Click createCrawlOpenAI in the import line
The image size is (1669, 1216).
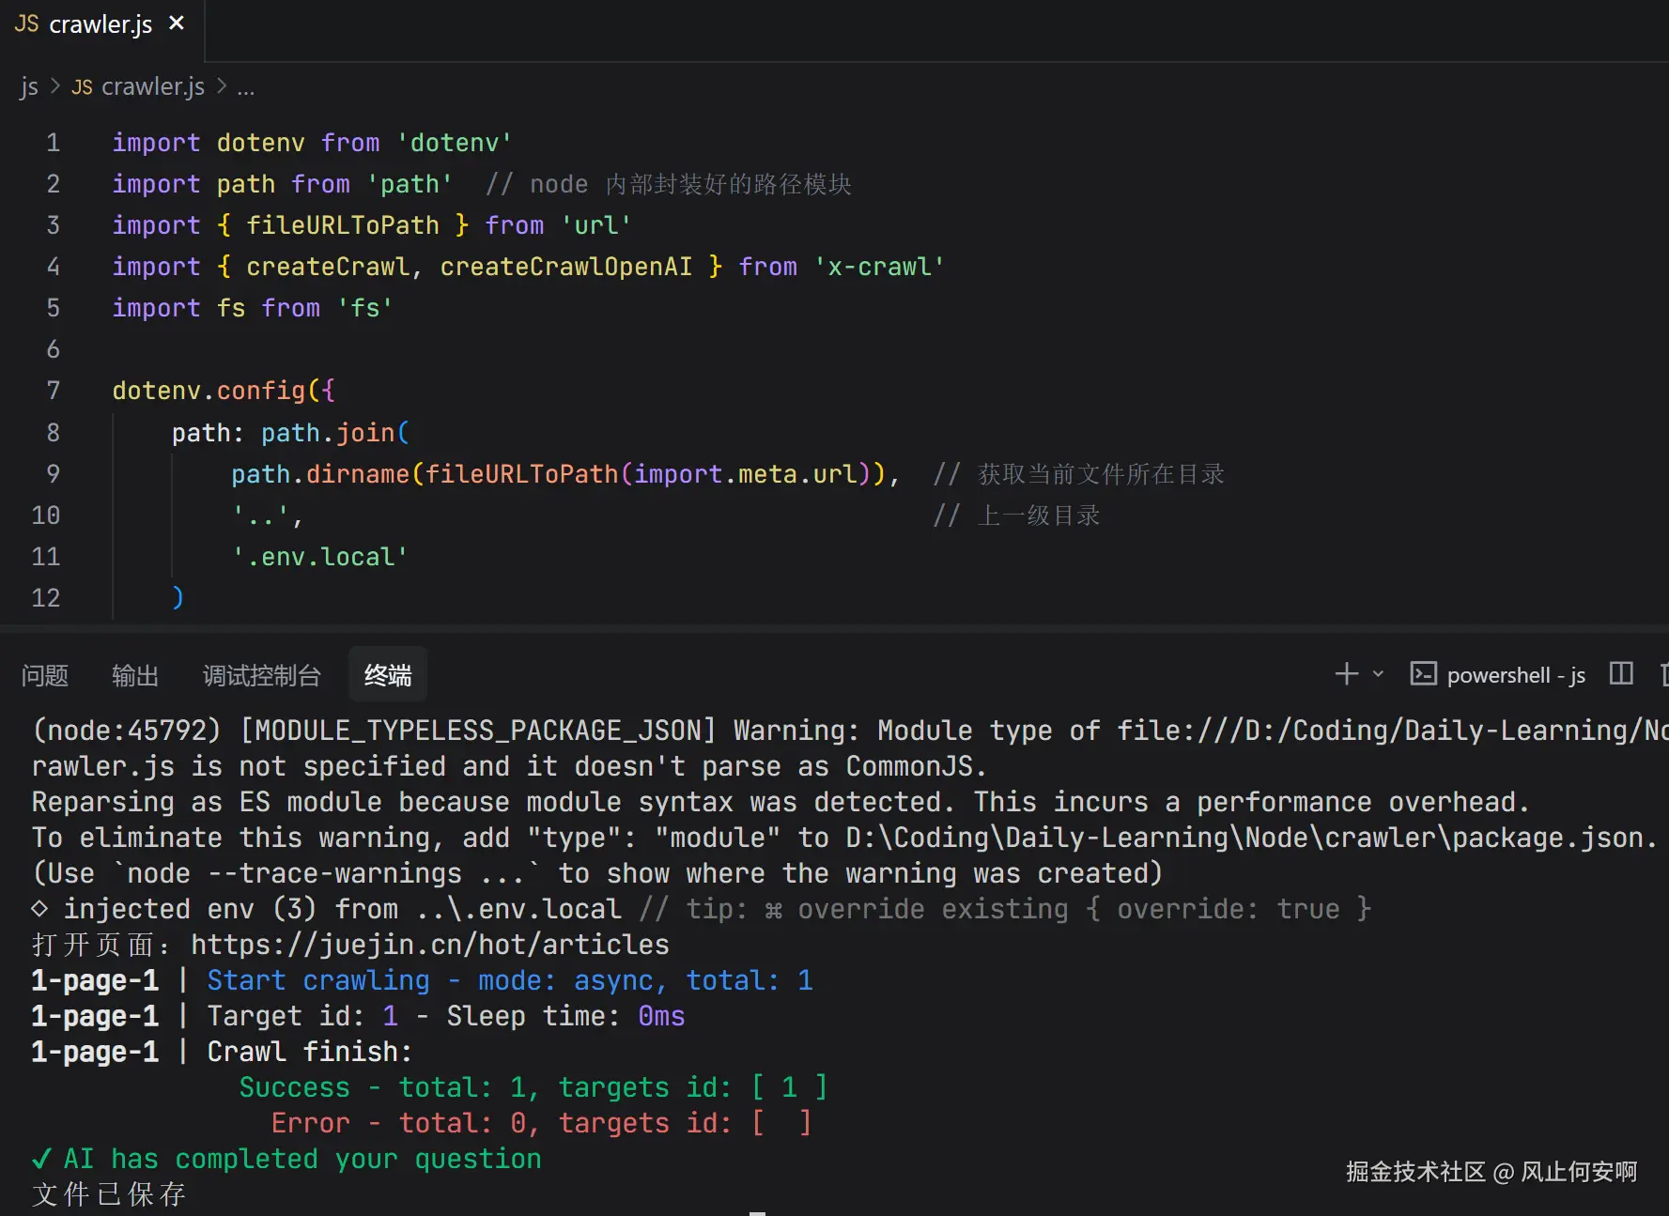tap(566, 267)
